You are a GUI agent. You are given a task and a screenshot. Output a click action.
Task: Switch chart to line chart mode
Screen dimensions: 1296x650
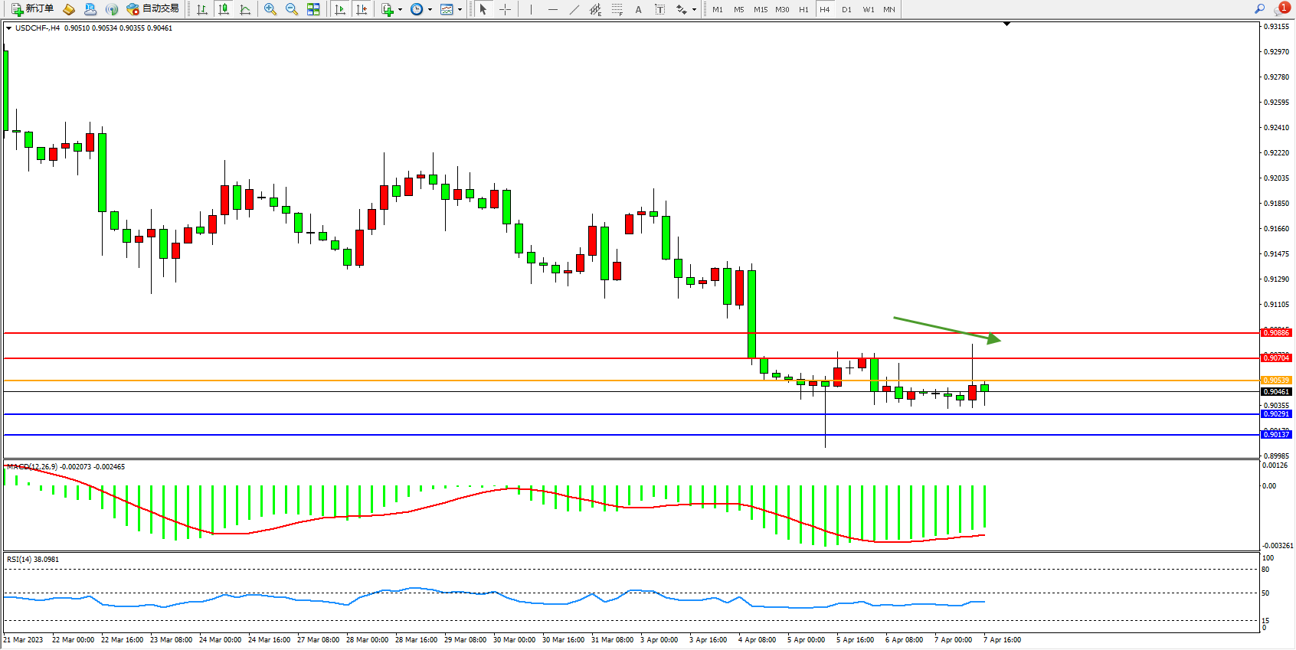click(245, 9)
